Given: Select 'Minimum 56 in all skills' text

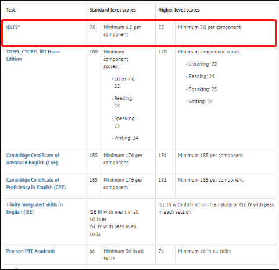Looking at the screenshot, I should coord(124,255).
